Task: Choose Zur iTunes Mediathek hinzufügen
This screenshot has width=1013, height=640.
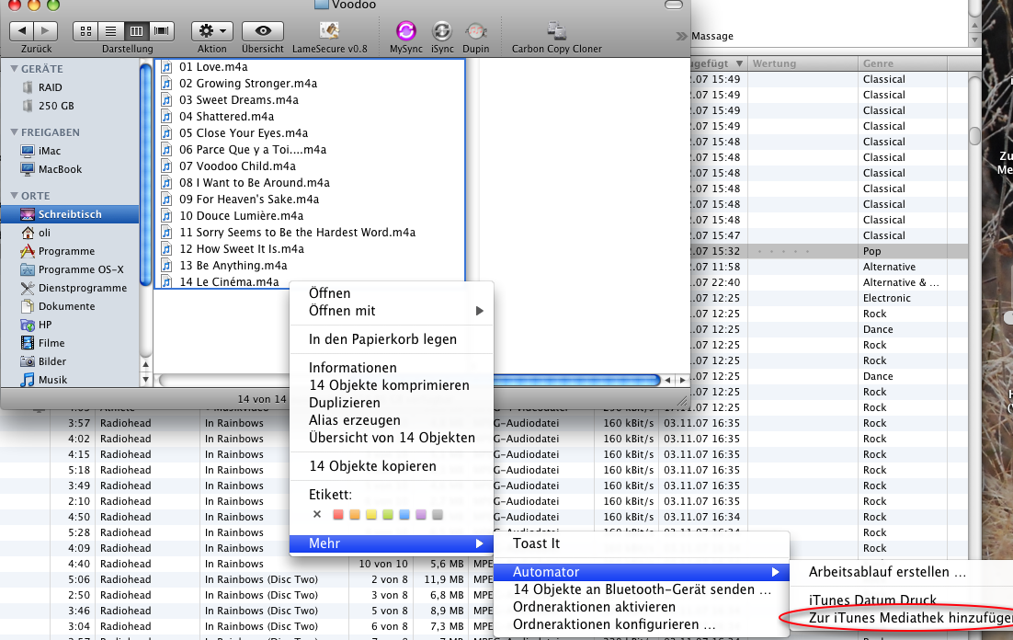Action: tap(901, 618)
